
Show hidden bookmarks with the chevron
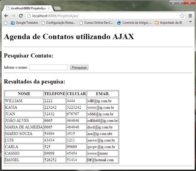tap(190, 22)
